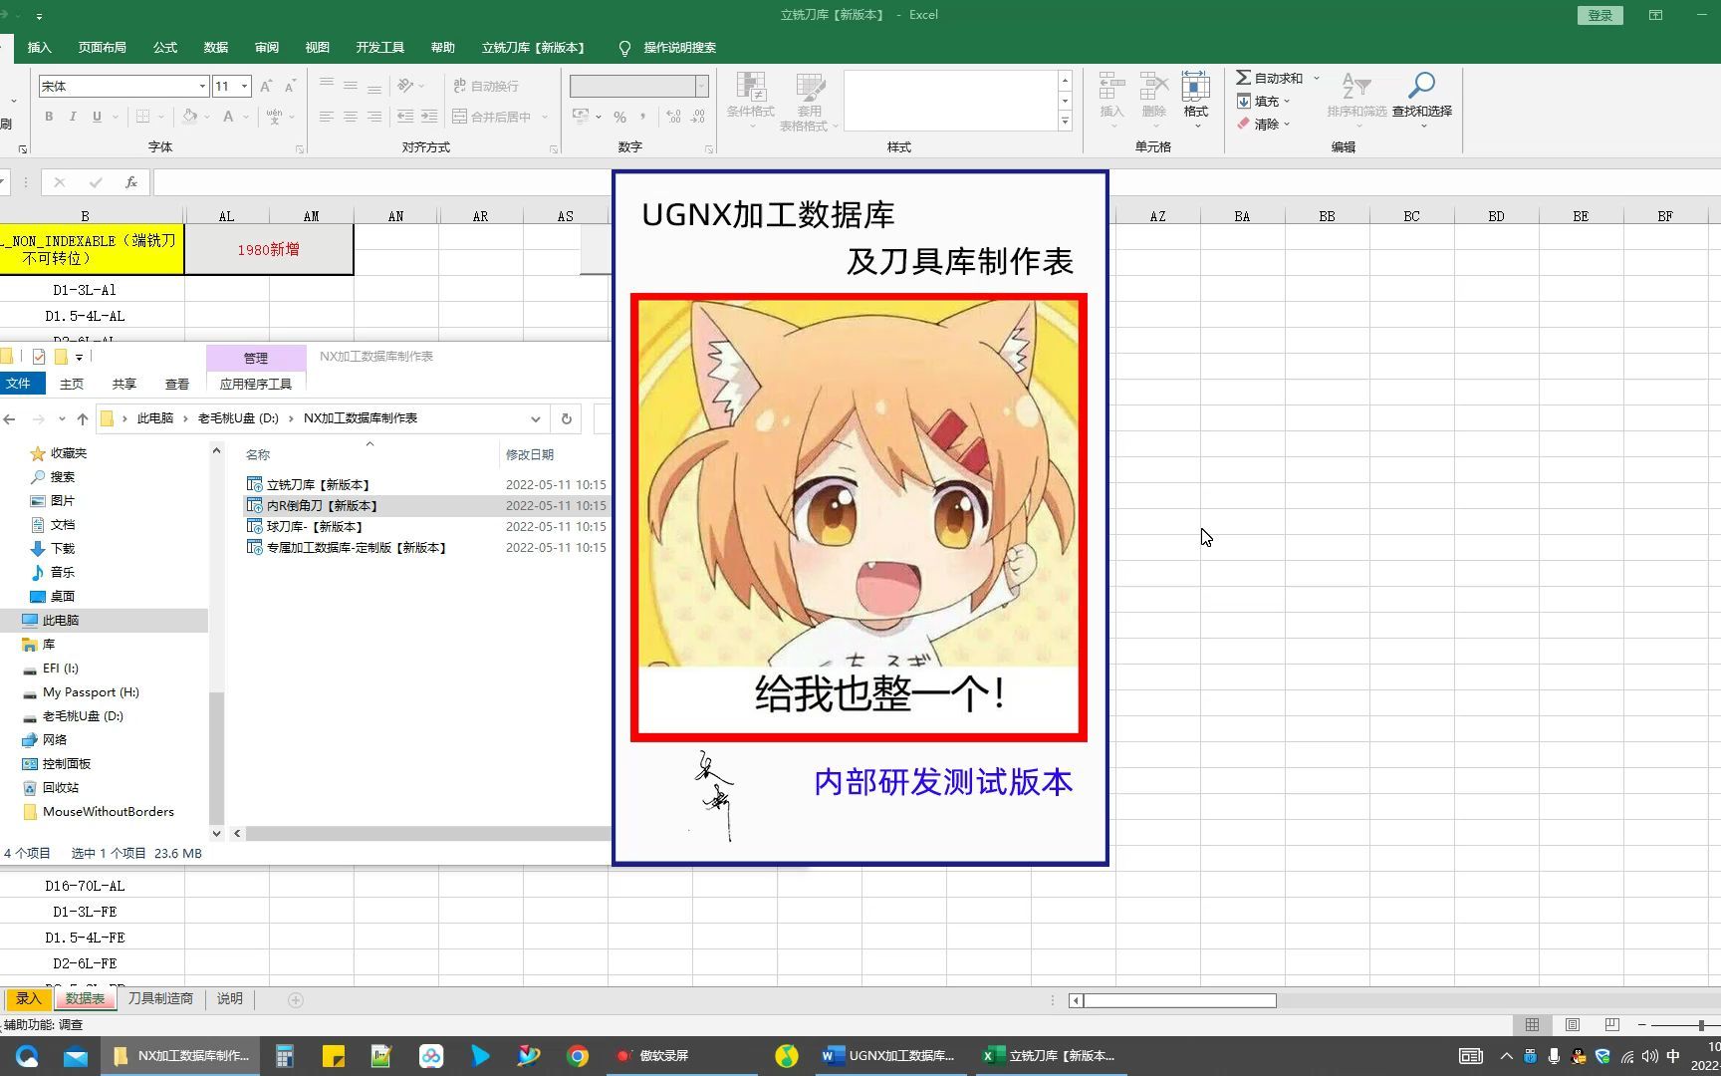Viewport: 1721px width, 1076px height.
Task: Open the number format combo box
Action: [x=638, y=87]
